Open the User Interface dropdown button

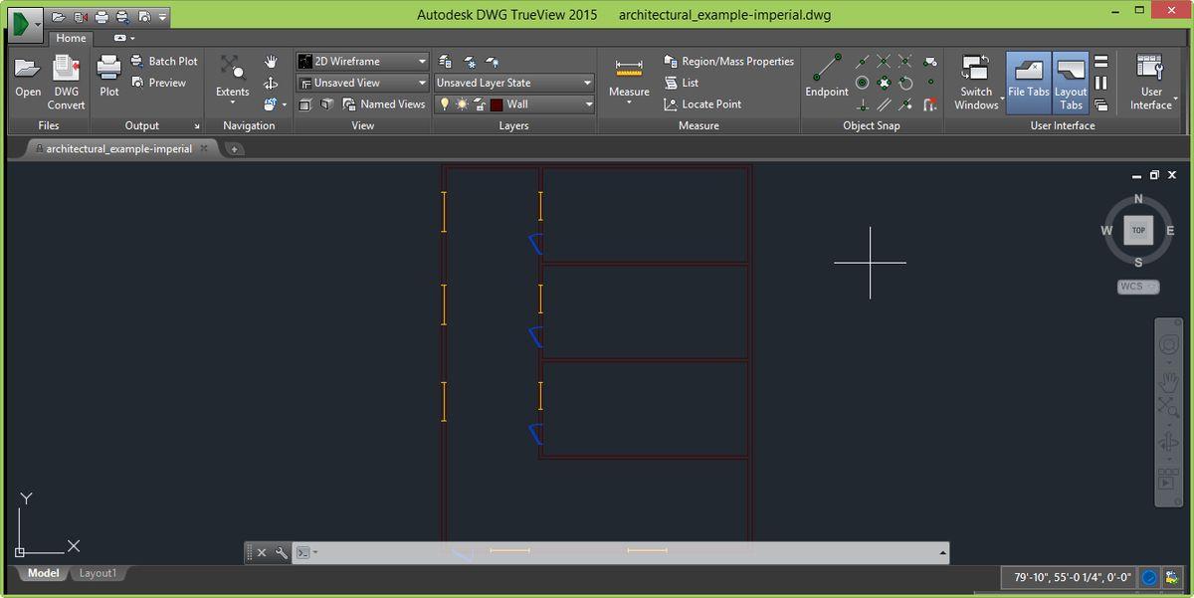[x=1151, y=83]
